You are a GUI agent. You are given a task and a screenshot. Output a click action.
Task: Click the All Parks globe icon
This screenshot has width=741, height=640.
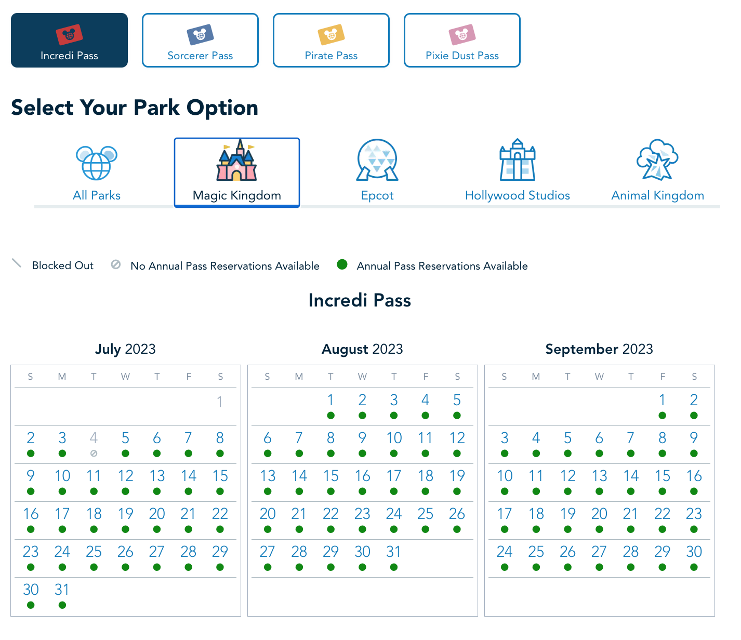tap(97, 163)
